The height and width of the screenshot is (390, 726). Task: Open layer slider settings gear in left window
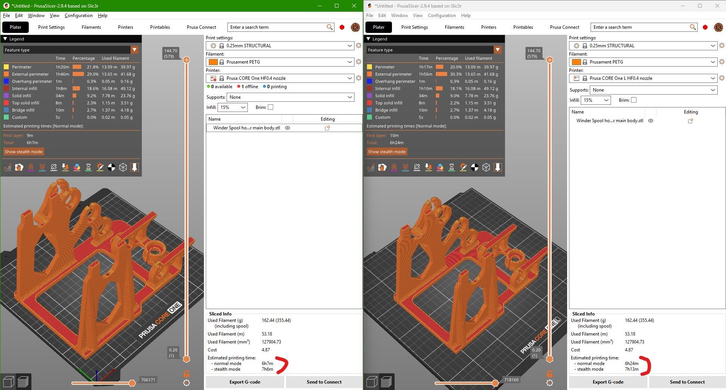187,383
